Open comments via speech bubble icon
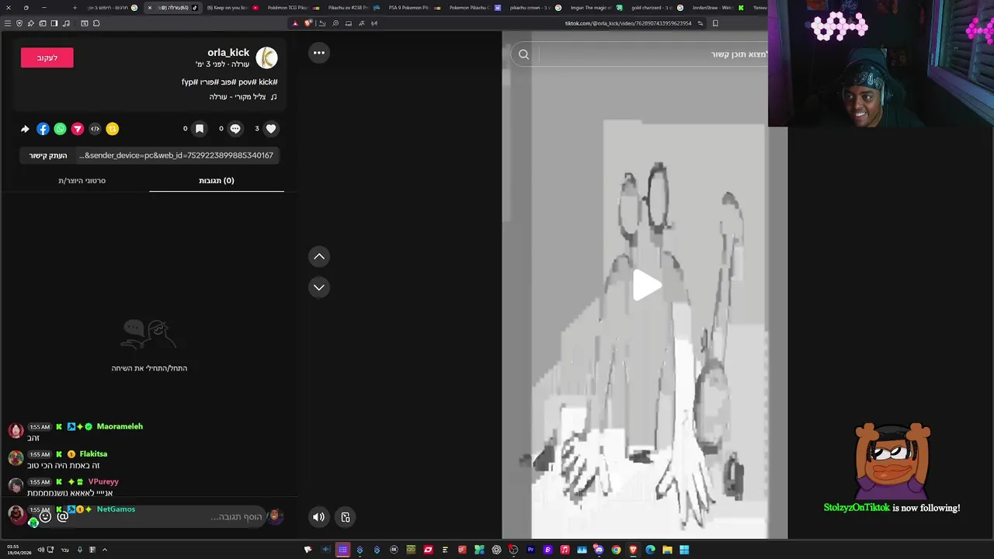Viewport: 994px width, 559px height. pyautogui.click(x=235, y=129)
